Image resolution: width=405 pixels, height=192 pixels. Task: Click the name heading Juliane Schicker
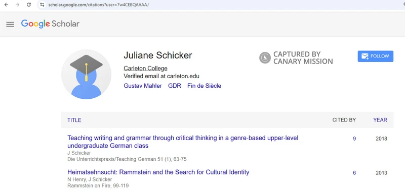point(158,55)
